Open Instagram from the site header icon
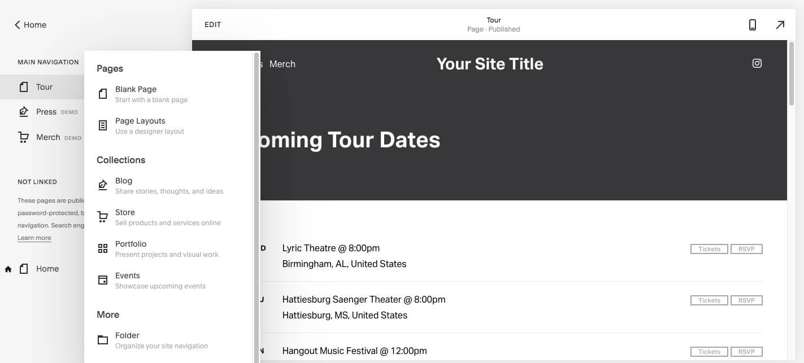This screenshot has width=804, height=363. click(x=757, y=63)
